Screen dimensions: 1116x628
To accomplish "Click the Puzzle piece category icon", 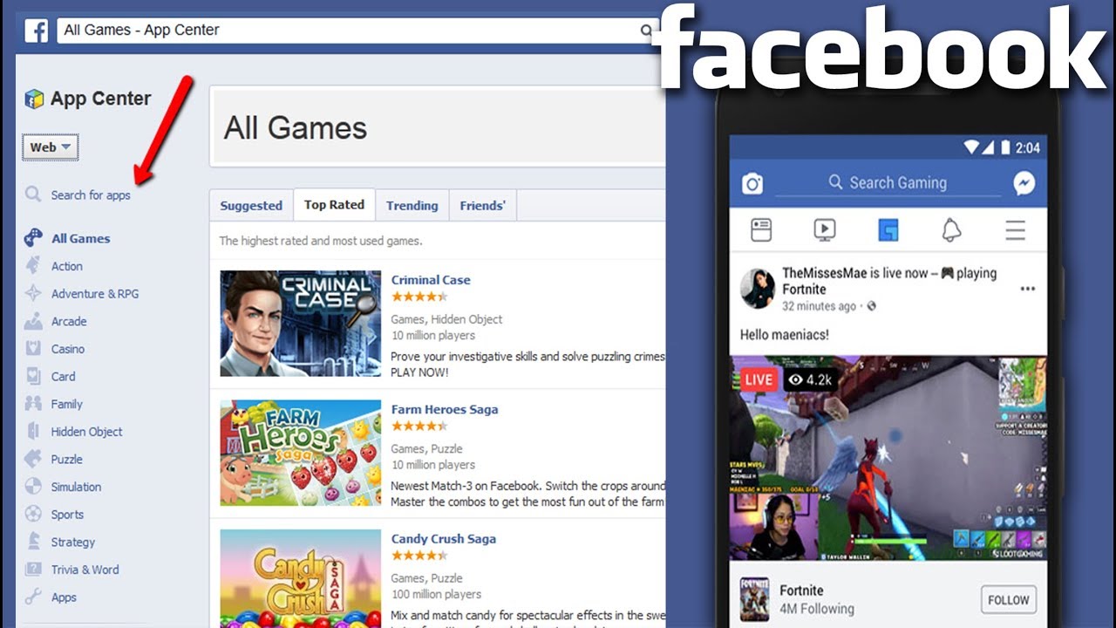I will (33, 459).
